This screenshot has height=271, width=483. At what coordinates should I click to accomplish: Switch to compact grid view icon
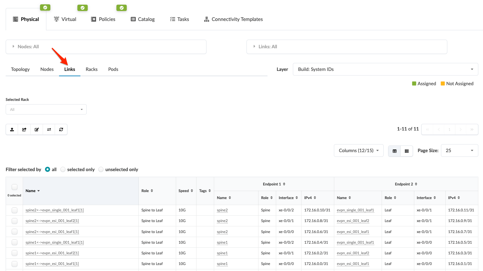407,151
